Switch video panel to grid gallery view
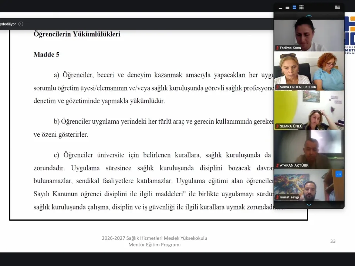Image resolution: width=355 pixels, height=266 pixels. click(x=301, y=7)
